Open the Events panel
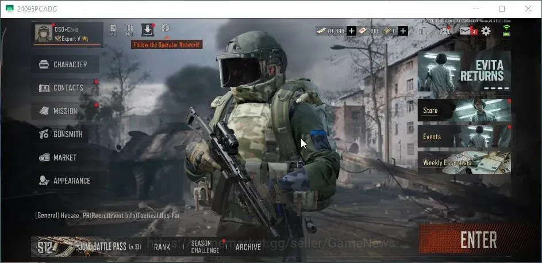 pos(464,136)
